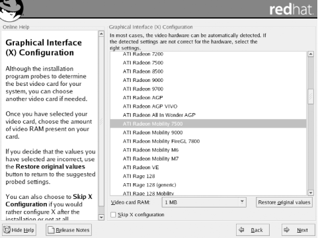318x238 pixels.
Task: Click video card list scroll-up arrow
Action: click(311, 54)
